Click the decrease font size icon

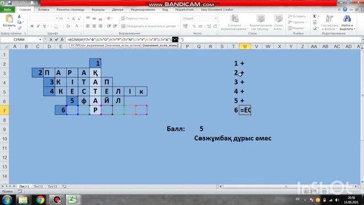click(79, 18)
